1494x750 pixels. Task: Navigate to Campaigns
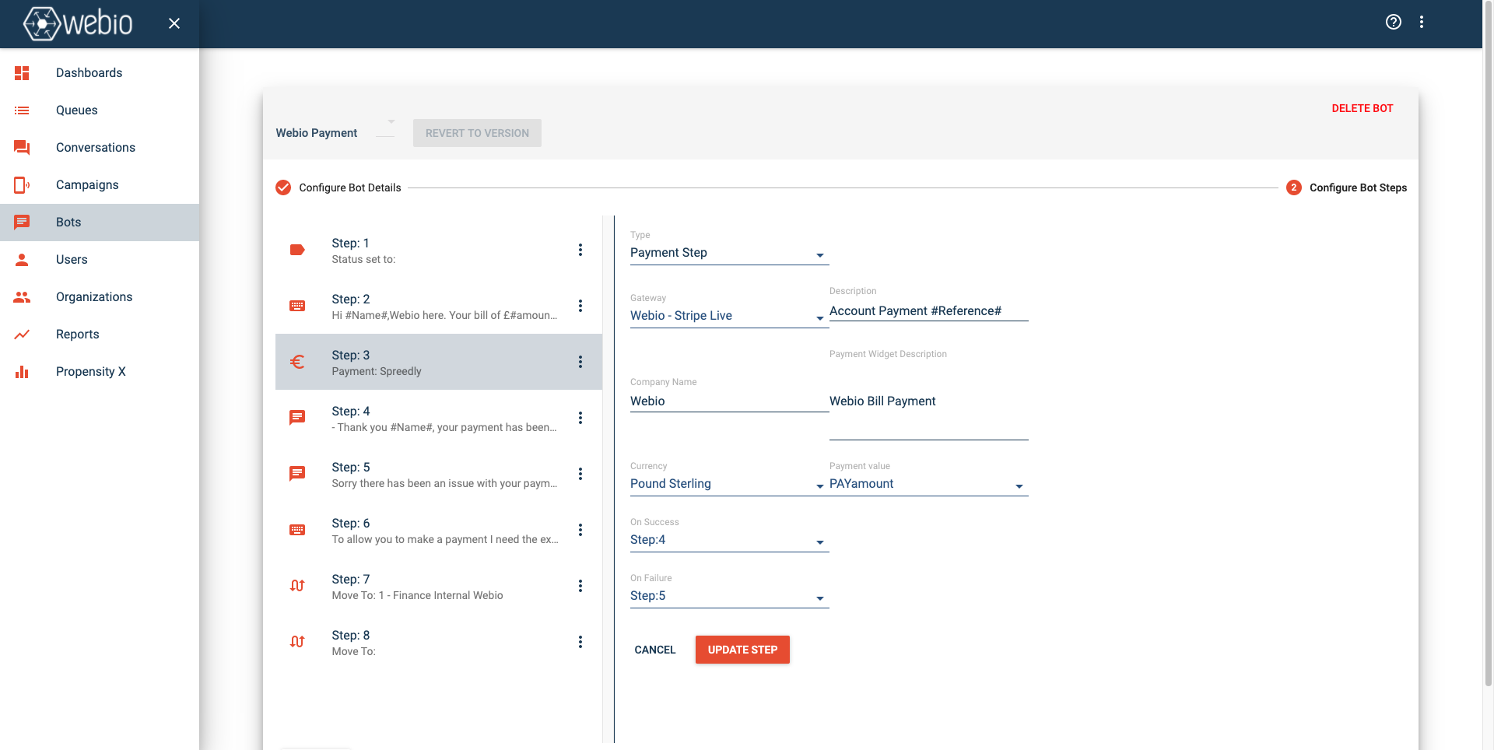100,185
